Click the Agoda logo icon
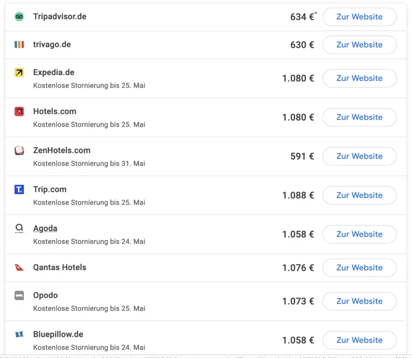This screenshot has width=412, height=358. (x=19, y=229)
